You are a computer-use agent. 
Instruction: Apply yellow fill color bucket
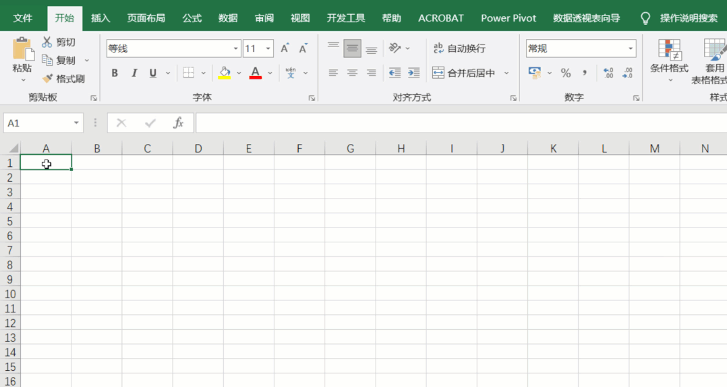point(225,73)
